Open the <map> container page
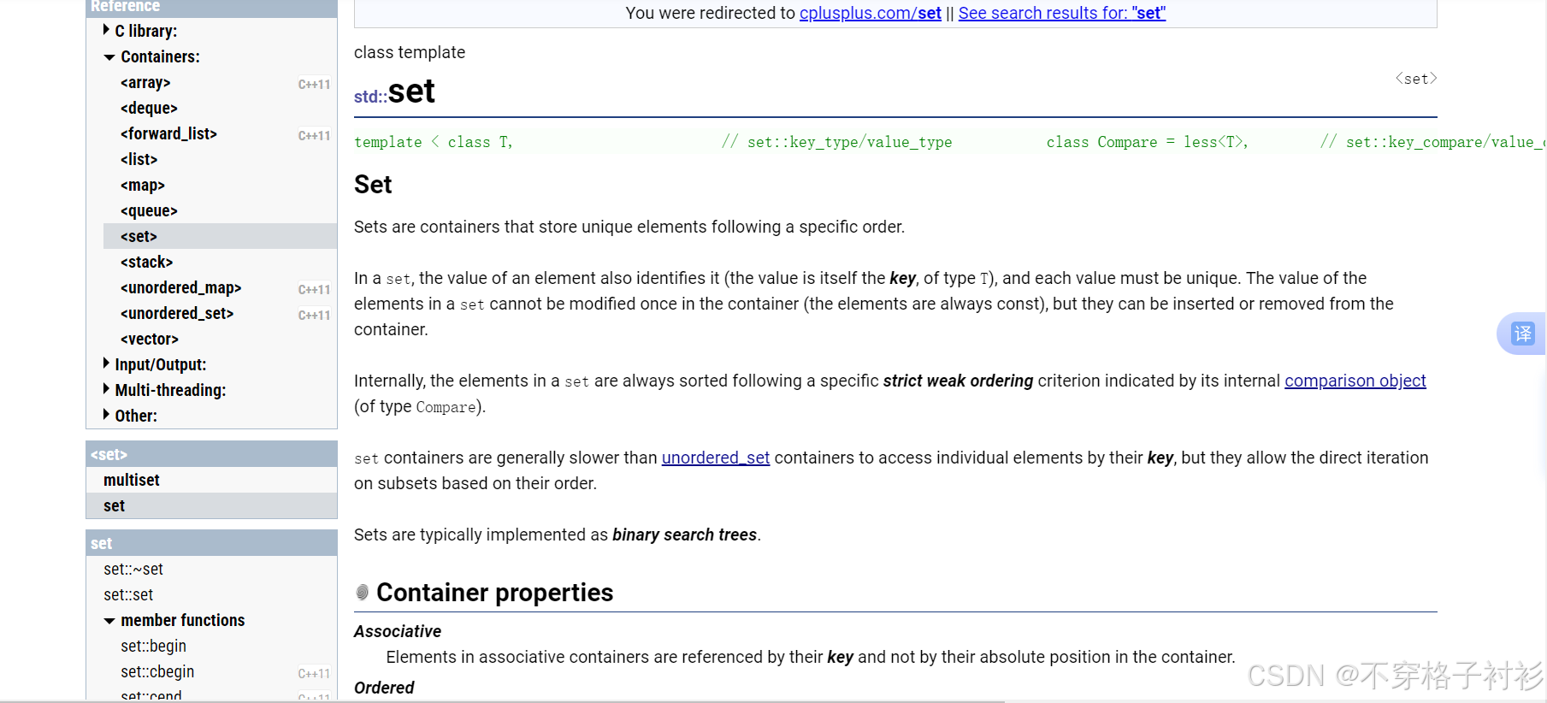This screenshot has height=703, width=1547. click(142, 185)
